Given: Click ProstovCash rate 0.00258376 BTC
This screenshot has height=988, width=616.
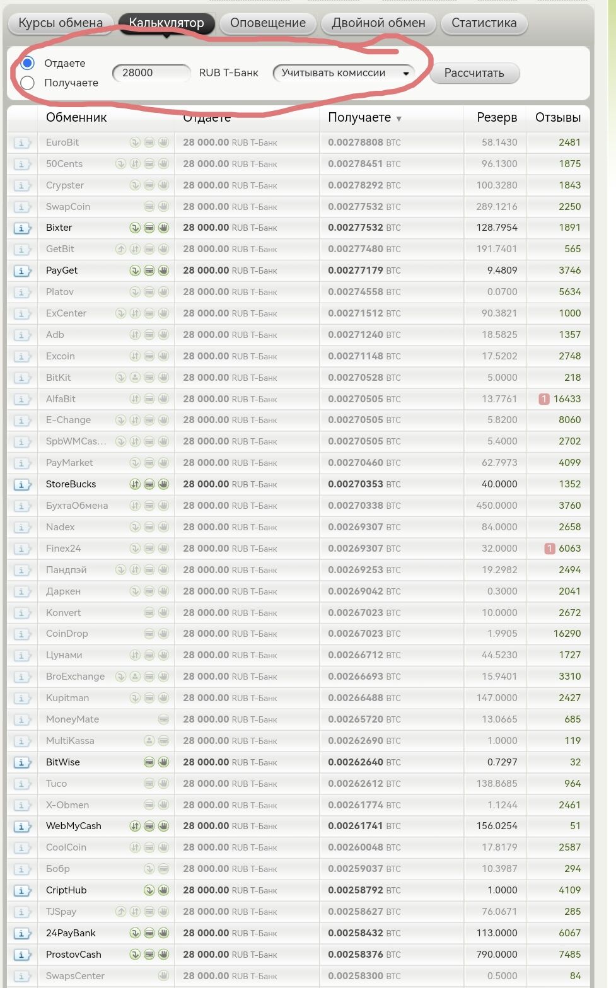Looking at the screenshot, I should (364, 955).
